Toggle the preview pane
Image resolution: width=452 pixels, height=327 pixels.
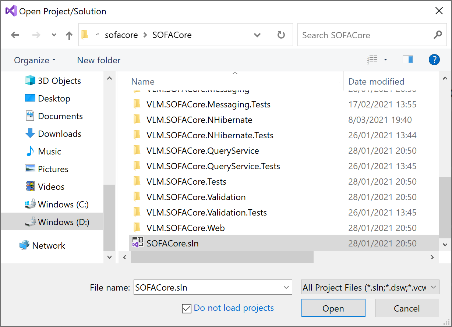point(408,60)
